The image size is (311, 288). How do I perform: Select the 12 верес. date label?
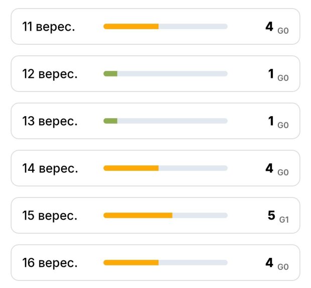point(50,74)
